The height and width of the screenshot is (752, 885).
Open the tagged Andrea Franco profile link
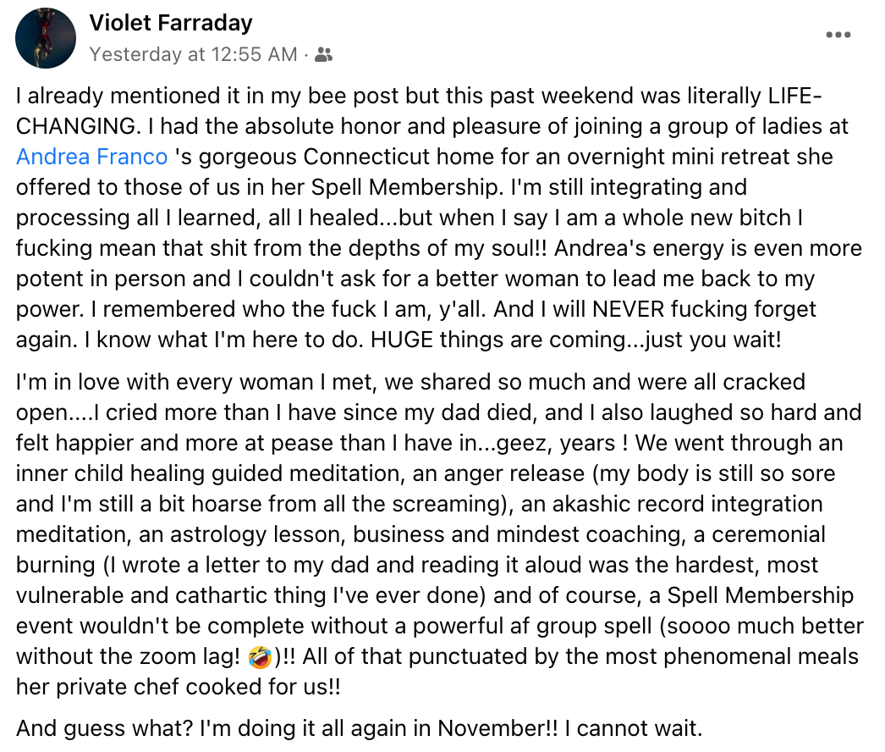pos(92,157)
